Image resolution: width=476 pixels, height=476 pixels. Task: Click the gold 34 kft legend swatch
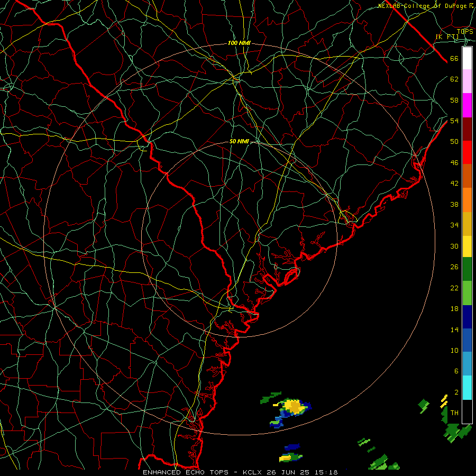click(x=467, y=224)
